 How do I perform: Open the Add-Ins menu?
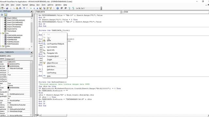(50, 5)
